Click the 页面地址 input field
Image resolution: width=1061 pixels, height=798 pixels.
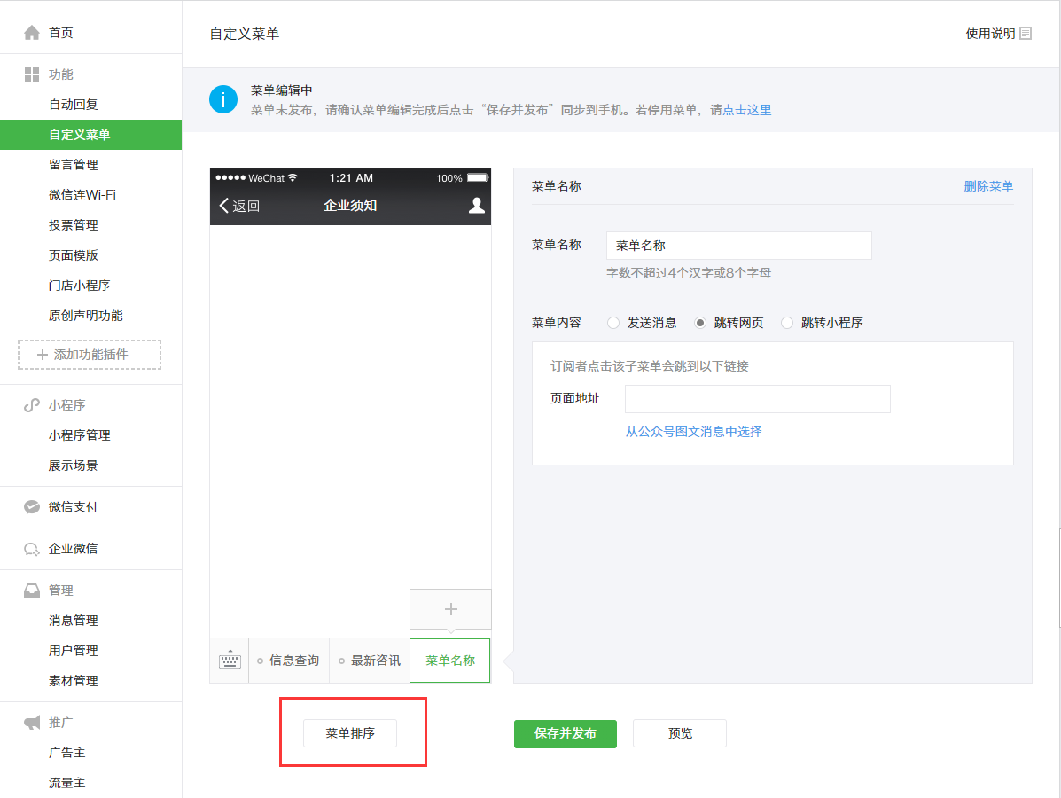tap(757, 399)
